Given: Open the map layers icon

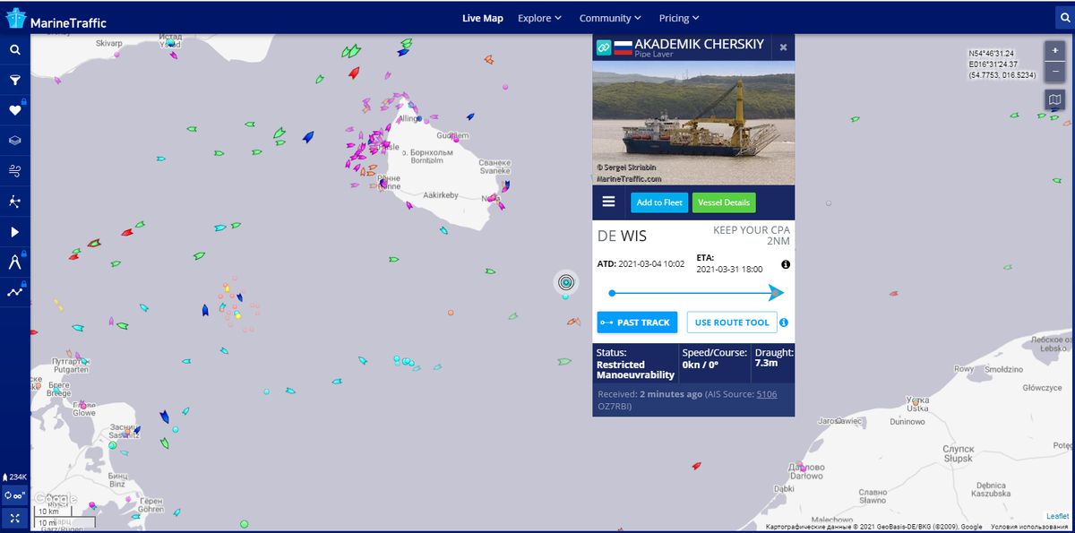Looking at the screenshot, I should tap(15, 141).
